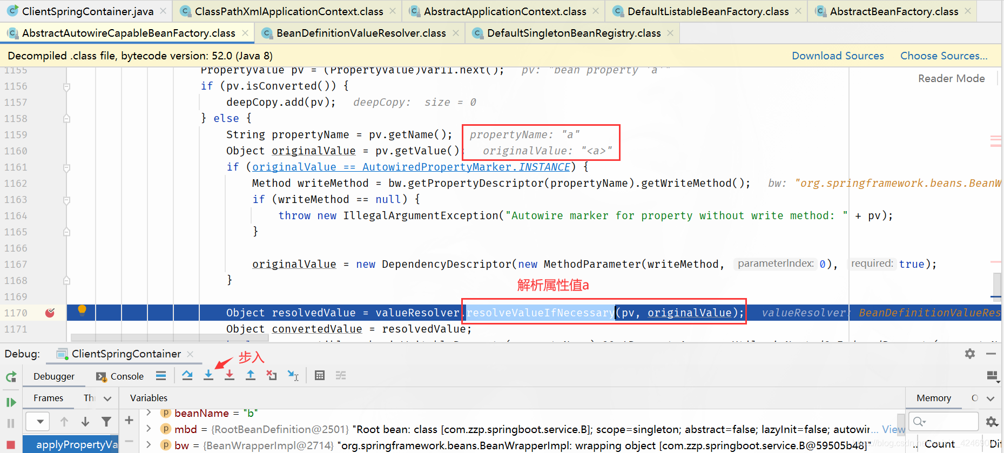This screenshot has height=453, width=1004.
Task: Select the previous frame up arrow
Action: point(64,422)
